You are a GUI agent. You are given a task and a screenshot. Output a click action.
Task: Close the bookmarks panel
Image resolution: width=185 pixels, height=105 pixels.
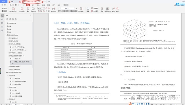point(31,15)
